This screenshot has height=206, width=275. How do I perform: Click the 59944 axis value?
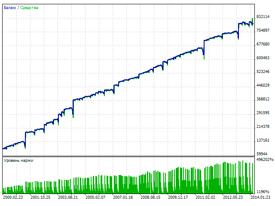pos(262,154)
